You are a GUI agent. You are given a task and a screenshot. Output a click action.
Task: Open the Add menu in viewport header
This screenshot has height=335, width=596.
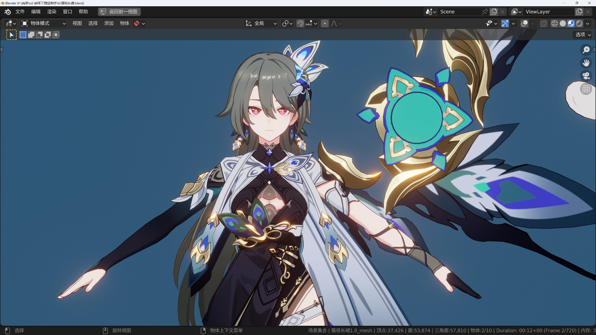[109, 24]
